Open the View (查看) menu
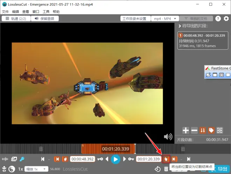 coord(26,12)
